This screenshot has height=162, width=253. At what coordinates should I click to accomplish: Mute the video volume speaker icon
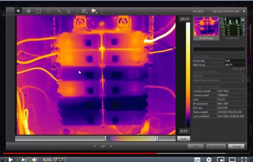coord(34,160)
